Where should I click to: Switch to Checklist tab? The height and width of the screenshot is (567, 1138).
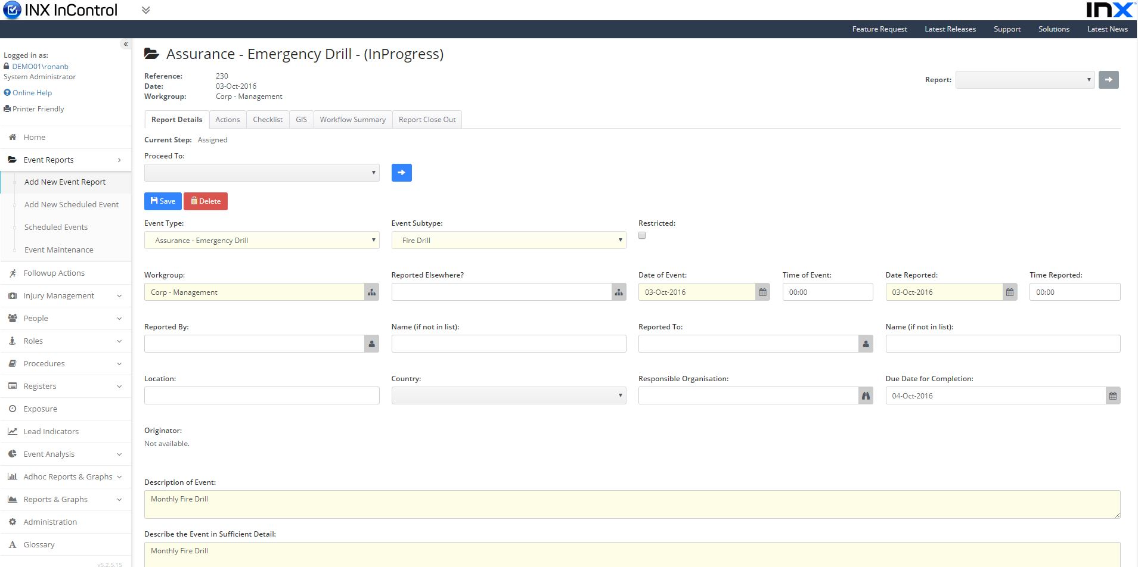tap(268, 120)
